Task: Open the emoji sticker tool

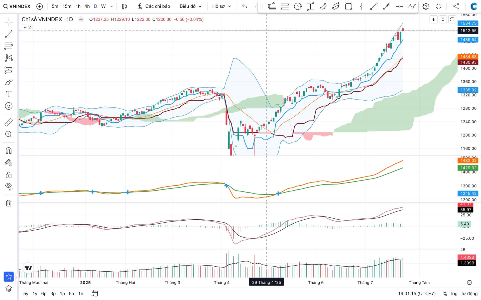Action: tap(9, 106)
